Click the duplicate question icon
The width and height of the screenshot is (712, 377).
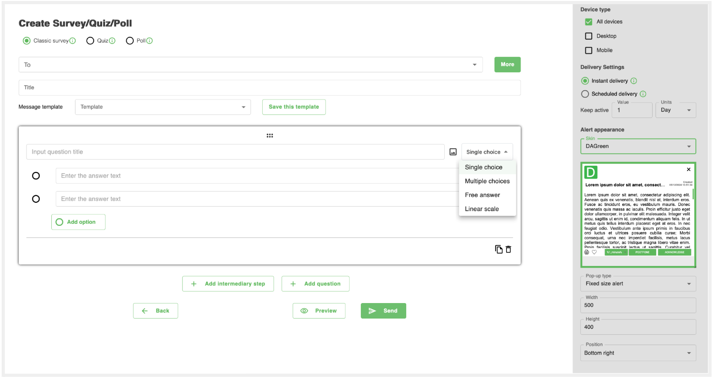[498, 249]
